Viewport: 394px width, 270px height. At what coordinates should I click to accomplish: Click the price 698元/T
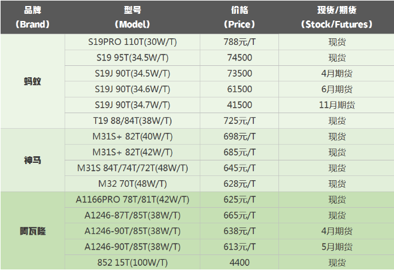tap(240, 136)
